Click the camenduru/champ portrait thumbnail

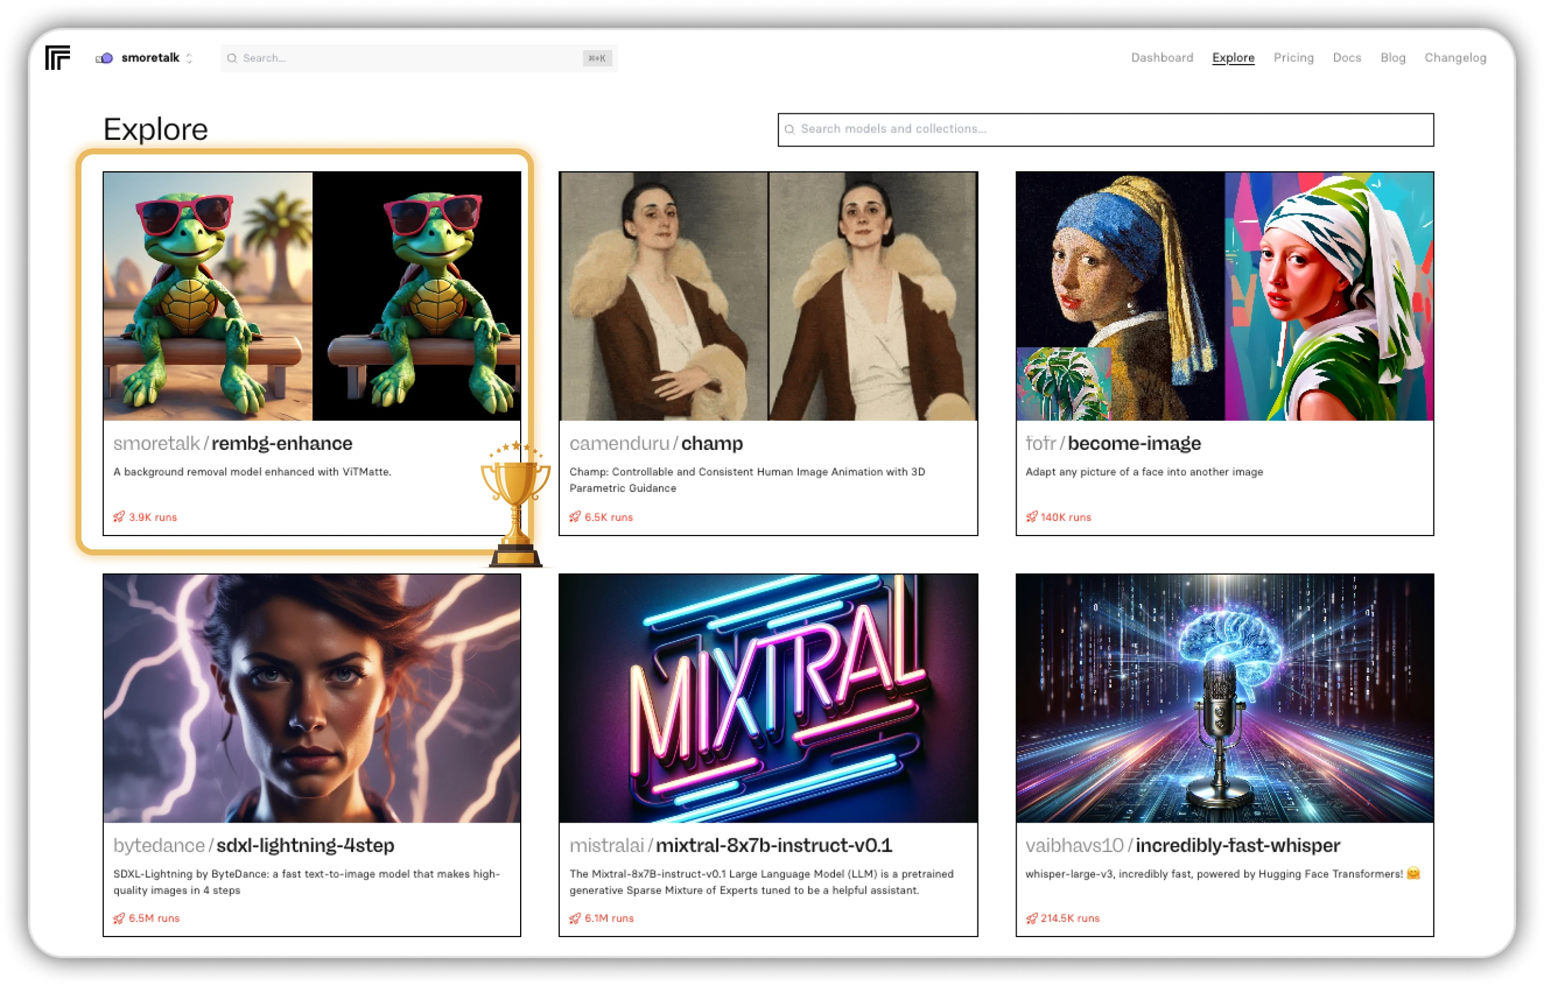(768, 296)
